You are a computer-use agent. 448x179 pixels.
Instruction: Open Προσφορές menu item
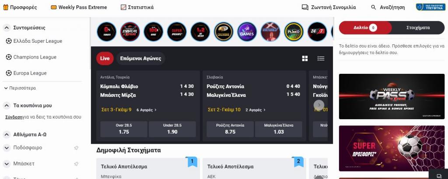click(x=20, y=7)
